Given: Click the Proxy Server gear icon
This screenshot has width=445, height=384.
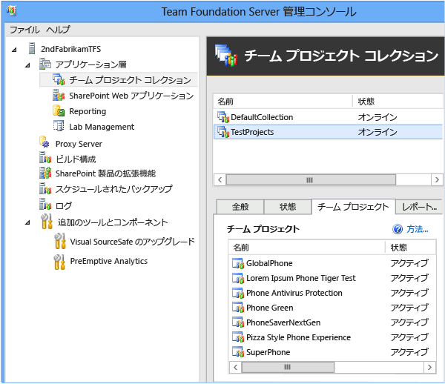Looking at the screenshot, I should click(x=44, y=142).
